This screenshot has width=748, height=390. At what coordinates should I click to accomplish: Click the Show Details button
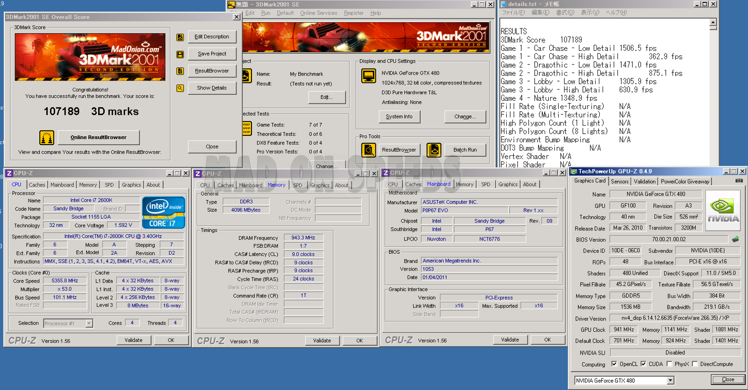tap(212, 88)
